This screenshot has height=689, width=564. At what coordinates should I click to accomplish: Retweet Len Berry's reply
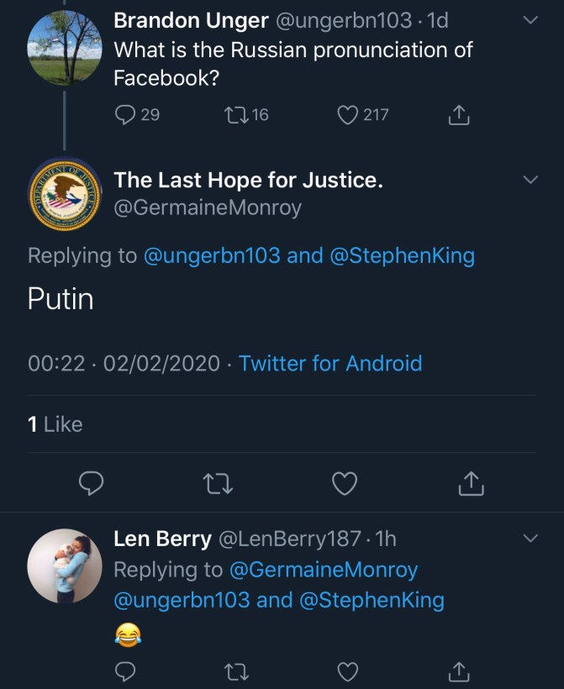click(x=238, y=671)
